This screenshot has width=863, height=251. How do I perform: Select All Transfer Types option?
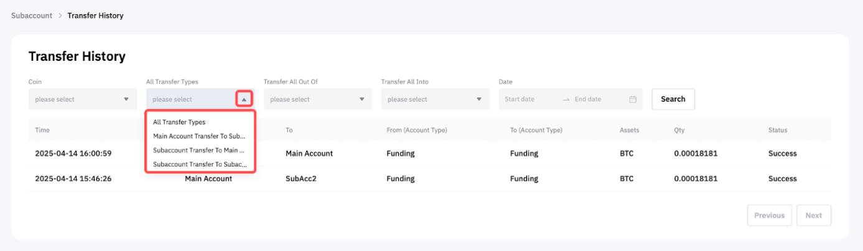click(179, 122)
